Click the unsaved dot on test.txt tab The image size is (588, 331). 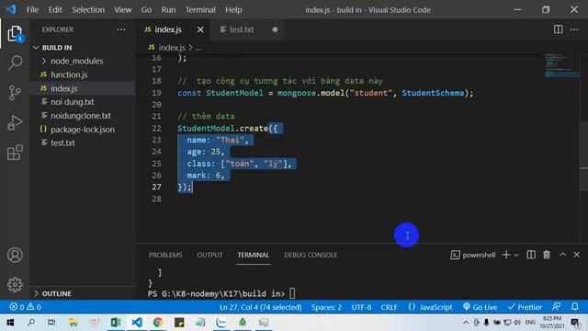[275, 29]
